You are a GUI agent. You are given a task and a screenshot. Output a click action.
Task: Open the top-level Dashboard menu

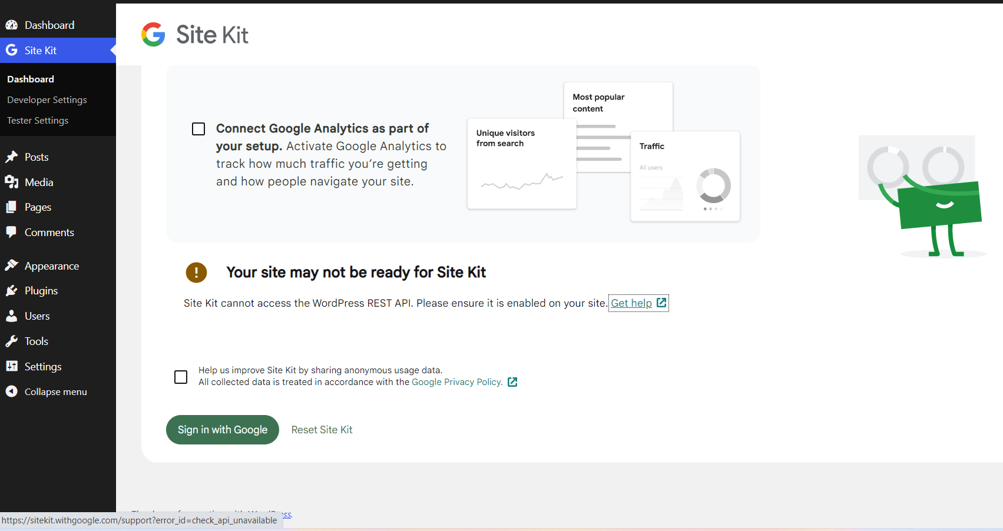click(49, 25)
